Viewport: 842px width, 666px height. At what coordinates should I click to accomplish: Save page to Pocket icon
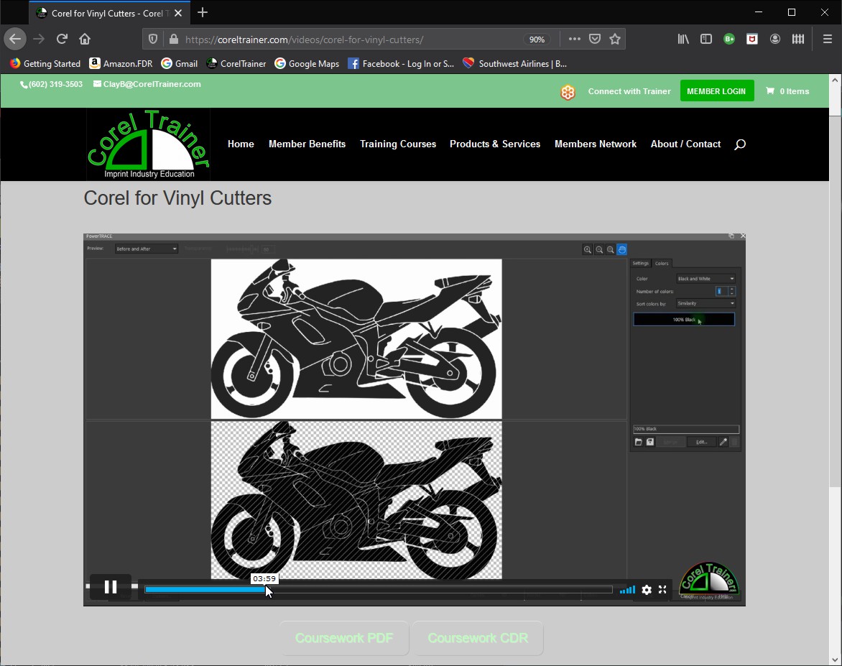point(594,39)
